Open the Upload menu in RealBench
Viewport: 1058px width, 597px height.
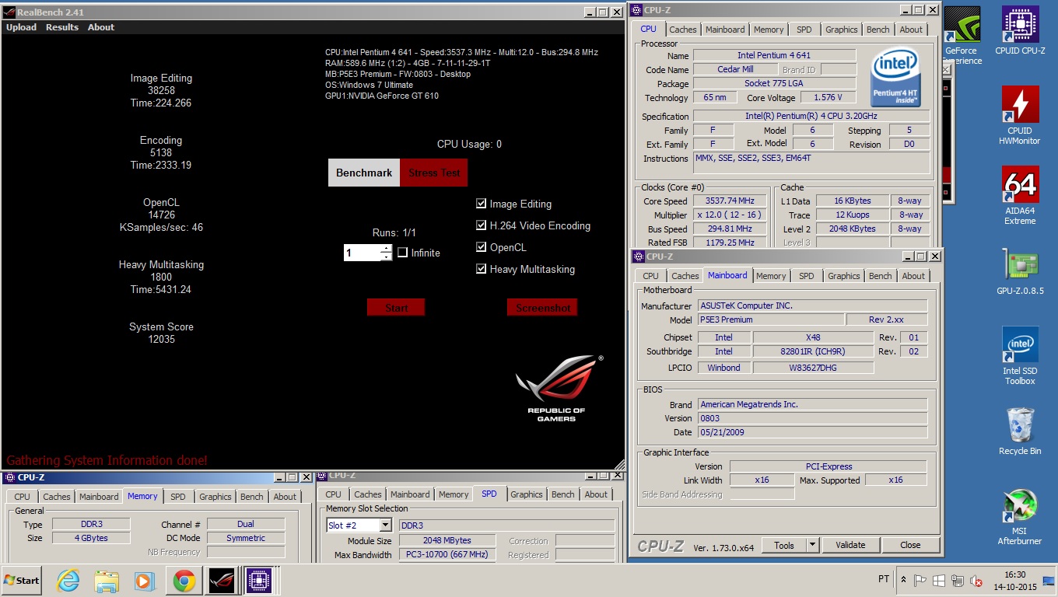coord(21,27)
